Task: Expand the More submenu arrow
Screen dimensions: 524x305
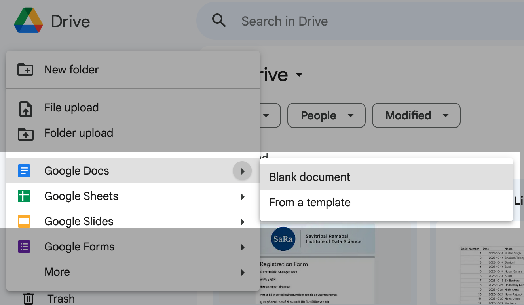Action: [x=242, y=272]
